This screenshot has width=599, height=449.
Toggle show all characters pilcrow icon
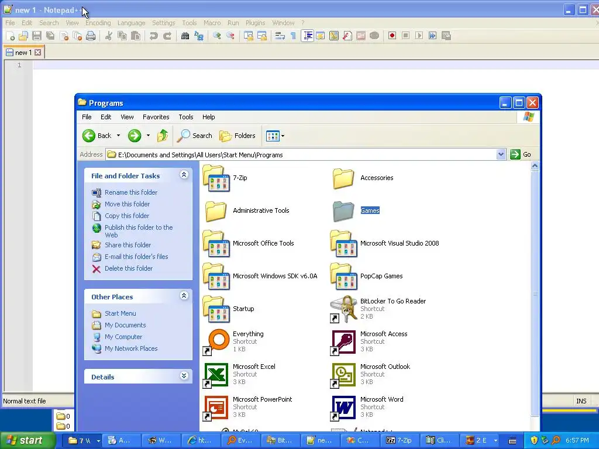(x=294, y=36)
